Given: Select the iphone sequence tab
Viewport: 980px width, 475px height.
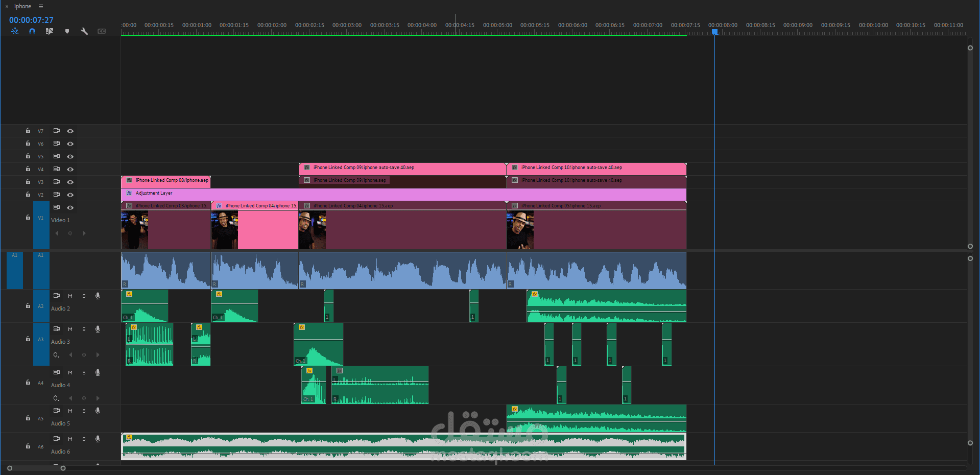Looking at the screenshot, I should click(22, 7).
